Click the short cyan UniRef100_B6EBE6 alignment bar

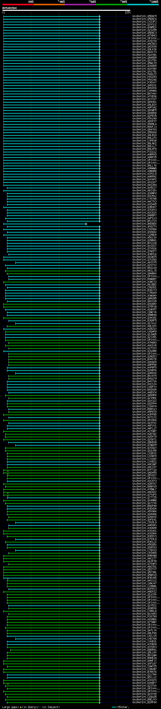point(44,224)
